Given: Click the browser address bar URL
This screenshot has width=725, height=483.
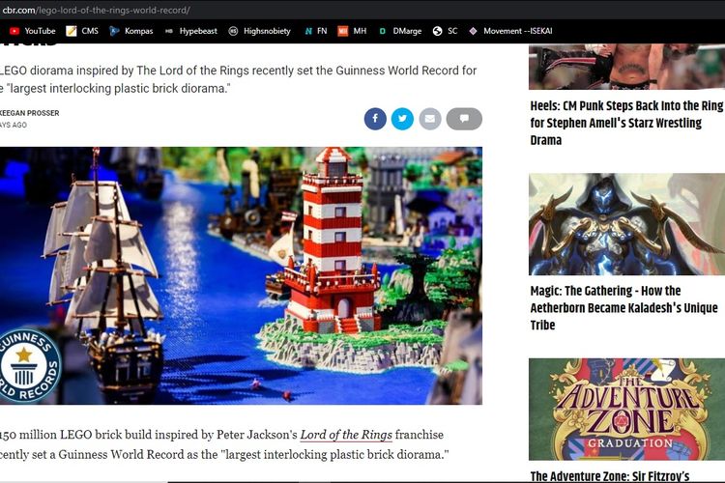Looking at the screenshot, I should point(97,10).
